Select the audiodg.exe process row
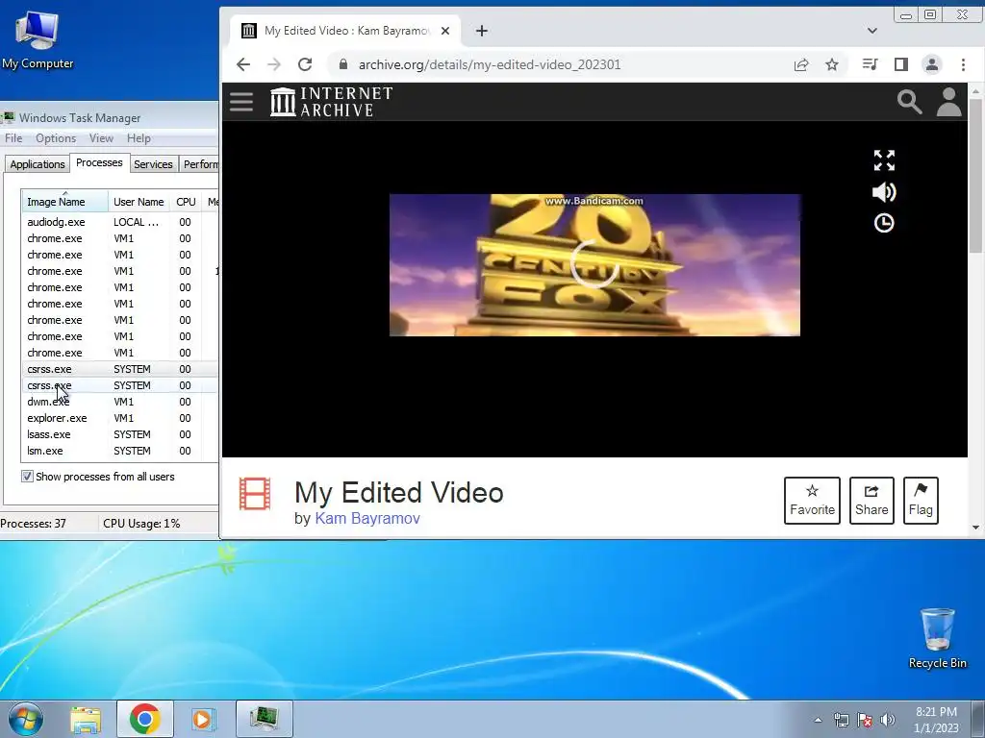This screenshot has width=985, height=738. pyautogui.click(x=119, y=222)
